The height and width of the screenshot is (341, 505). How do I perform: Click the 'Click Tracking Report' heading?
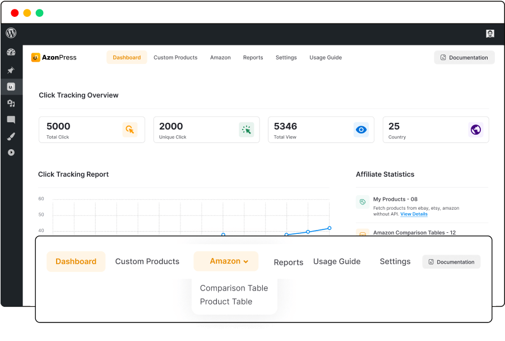point(73,174)
